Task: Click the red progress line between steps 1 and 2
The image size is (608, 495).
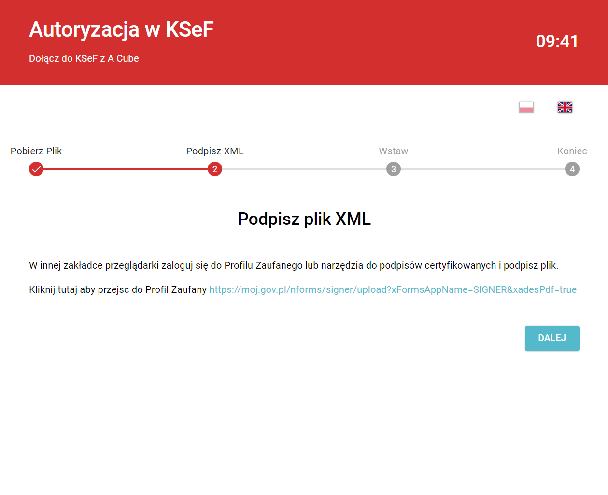Action: click(x=126, y=169)
